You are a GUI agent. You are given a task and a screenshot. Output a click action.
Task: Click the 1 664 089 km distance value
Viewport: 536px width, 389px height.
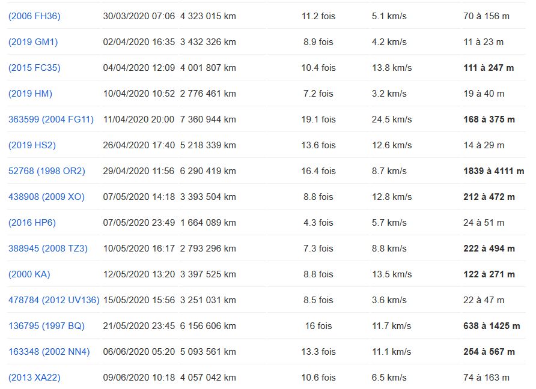[x=208, y=223]
